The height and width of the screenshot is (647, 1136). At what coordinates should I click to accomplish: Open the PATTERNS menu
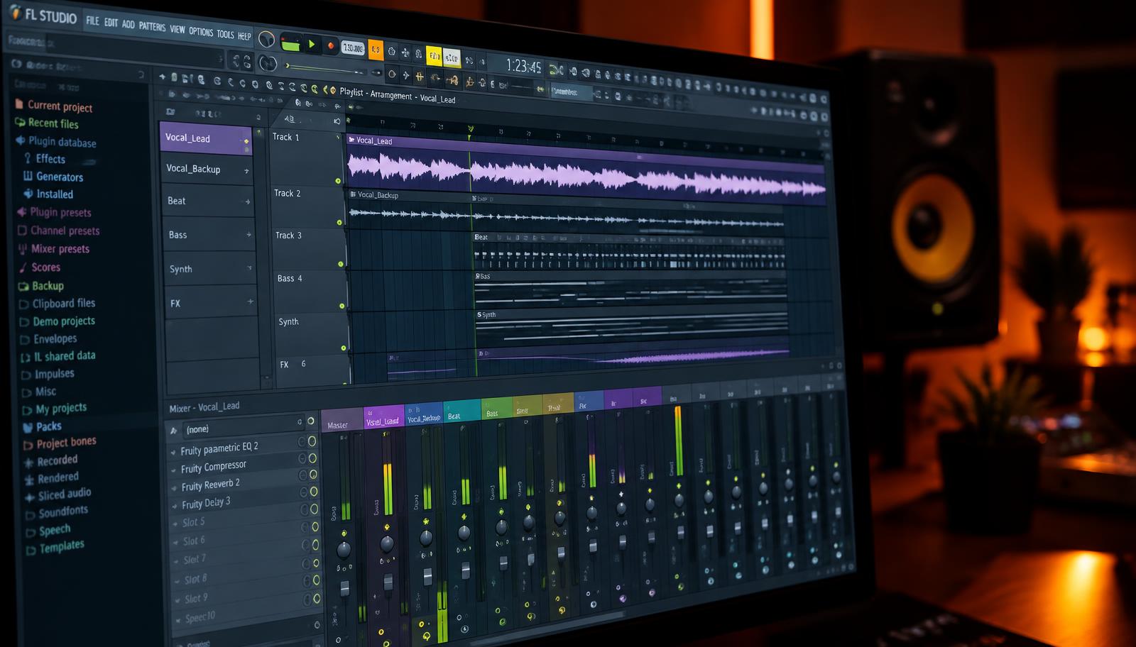click(x=152, y=26)
